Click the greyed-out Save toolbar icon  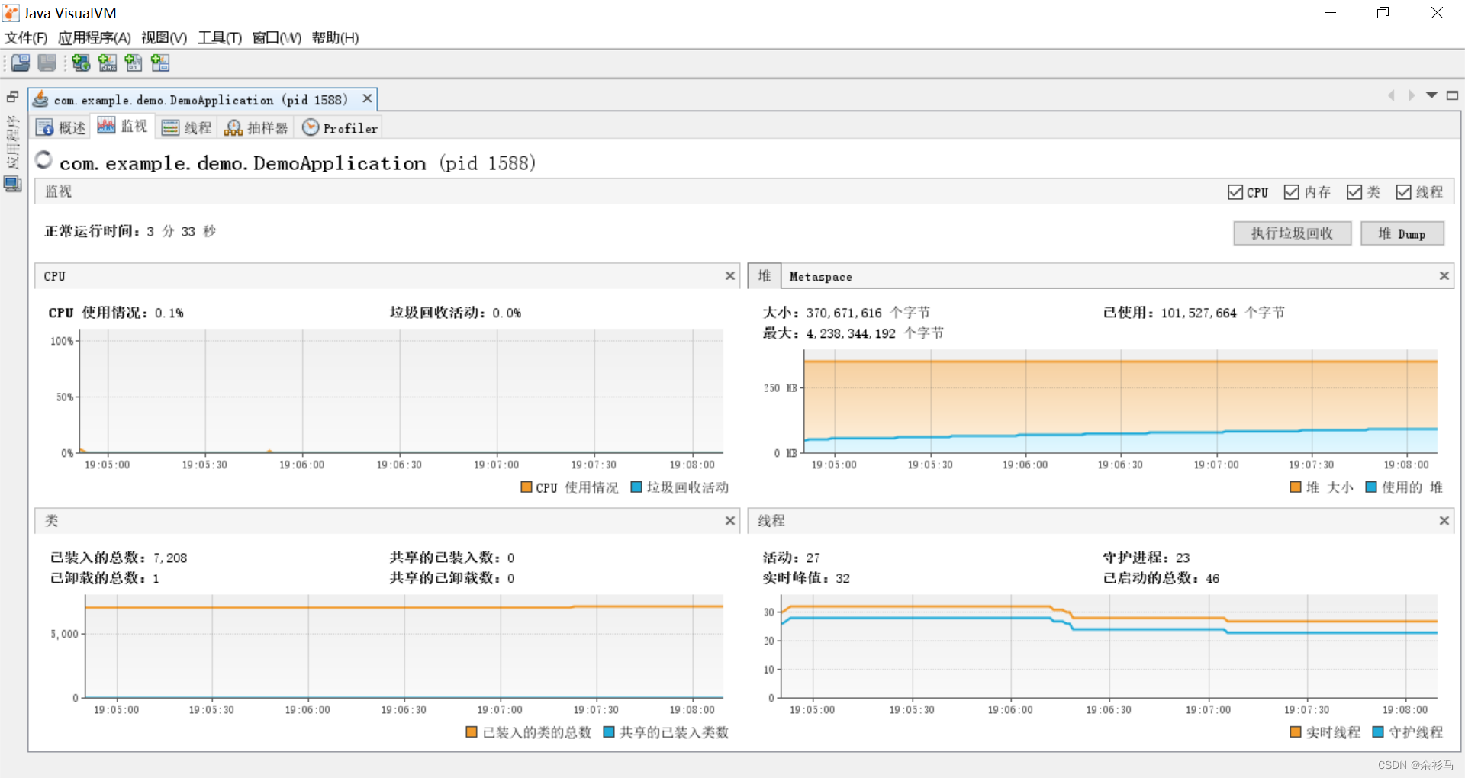click(47, 63)
